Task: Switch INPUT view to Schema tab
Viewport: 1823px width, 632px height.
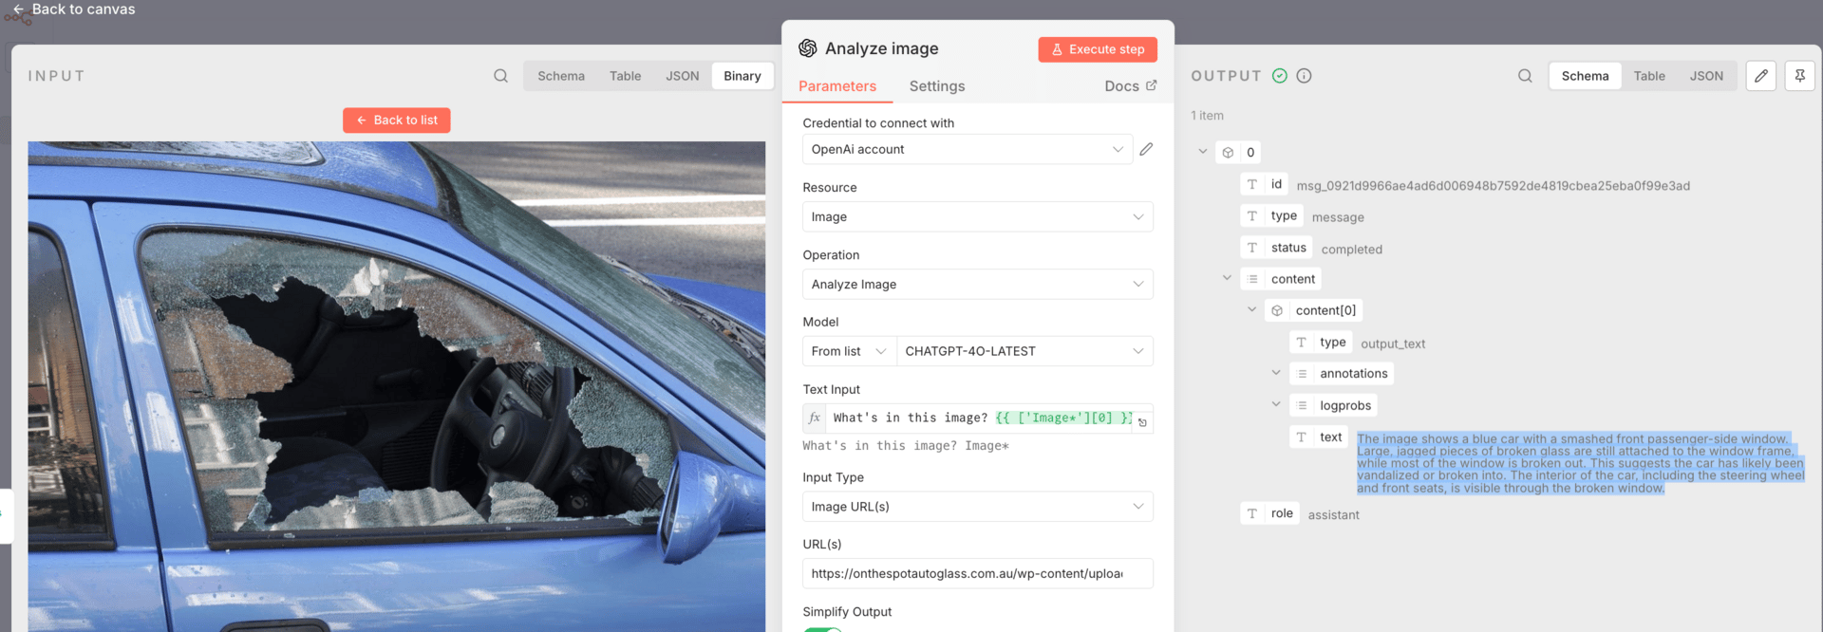Action: pyautogui.click(x=561, y=76)
